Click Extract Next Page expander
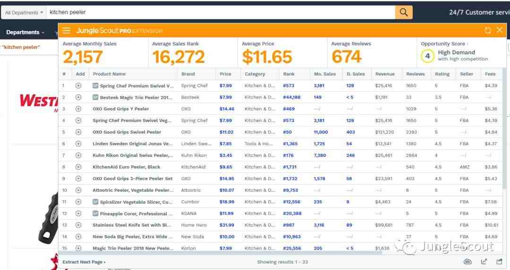510x270 pixels. pos(84,262)
